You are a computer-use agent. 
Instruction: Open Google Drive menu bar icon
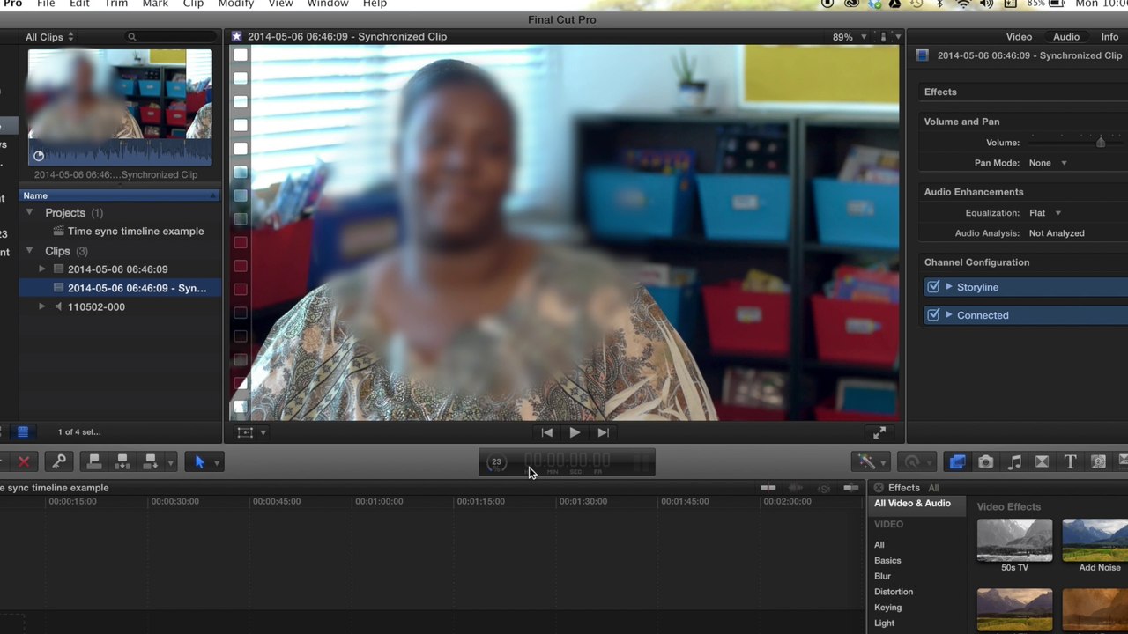(895, 4)
